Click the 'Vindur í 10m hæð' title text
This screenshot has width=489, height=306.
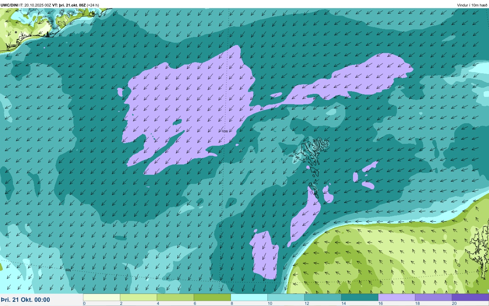click(472, 5)
